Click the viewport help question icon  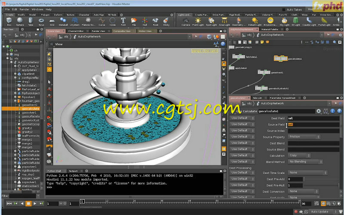[223, 44]
